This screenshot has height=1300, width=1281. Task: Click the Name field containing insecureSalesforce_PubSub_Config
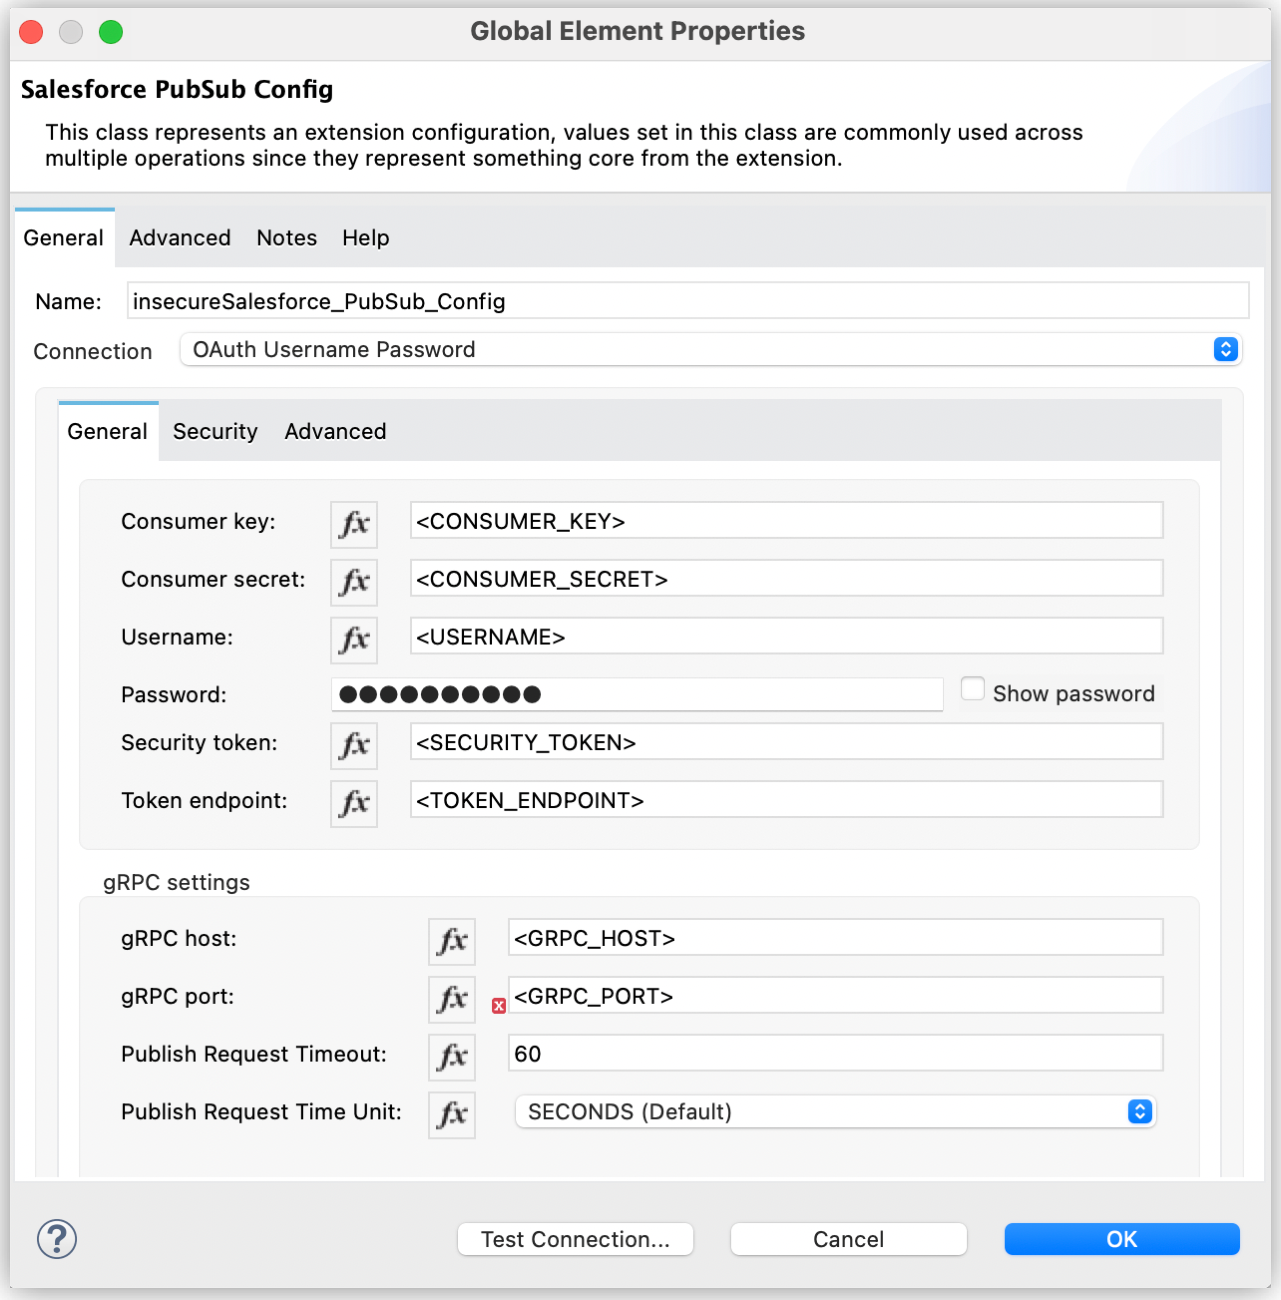[673, 301]
